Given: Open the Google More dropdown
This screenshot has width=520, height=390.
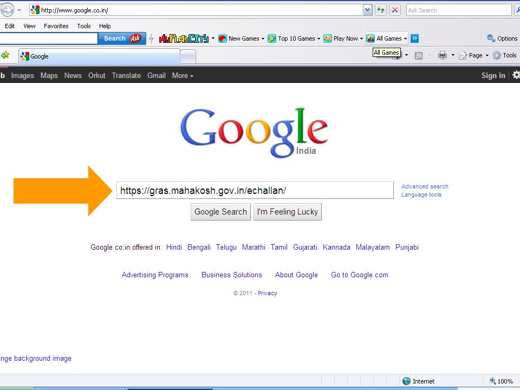Looking at the screenshot, I should pyautogui.click(x=183, y=76).
